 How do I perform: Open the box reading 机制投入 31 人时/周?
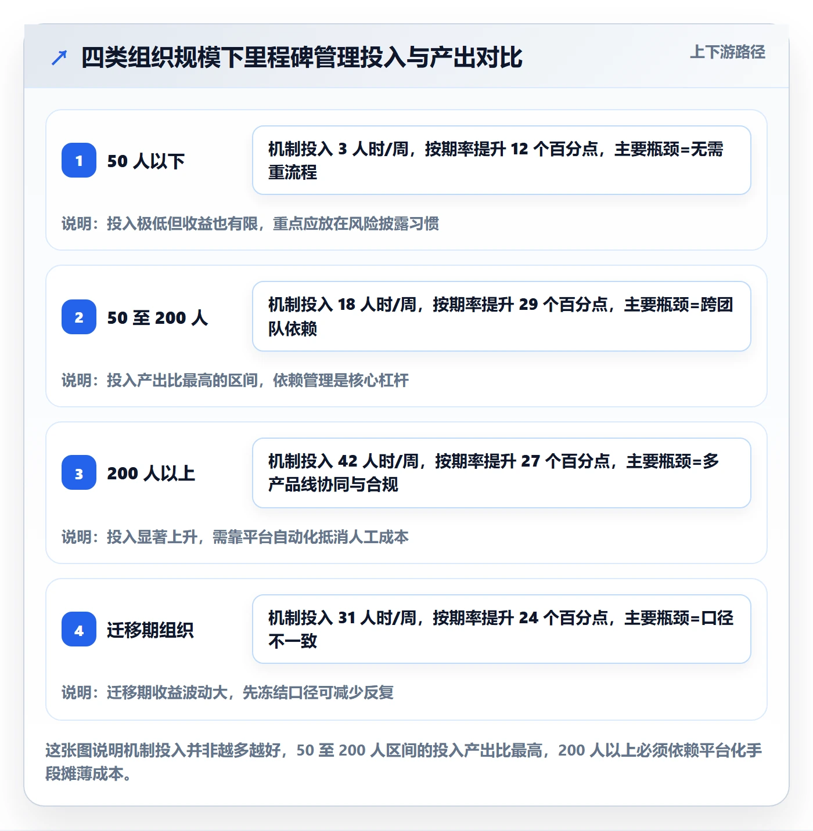pyautogui.click(x=502, y=629)
